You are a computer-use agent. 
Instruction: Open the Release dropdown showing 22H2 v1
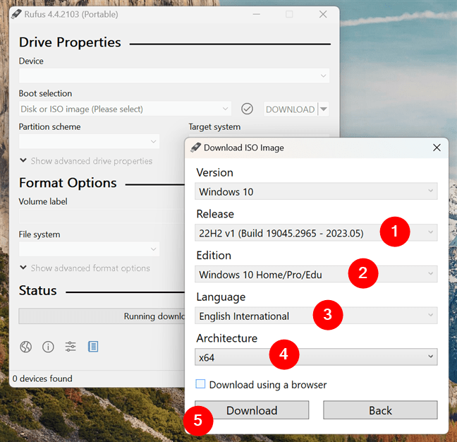316,233
